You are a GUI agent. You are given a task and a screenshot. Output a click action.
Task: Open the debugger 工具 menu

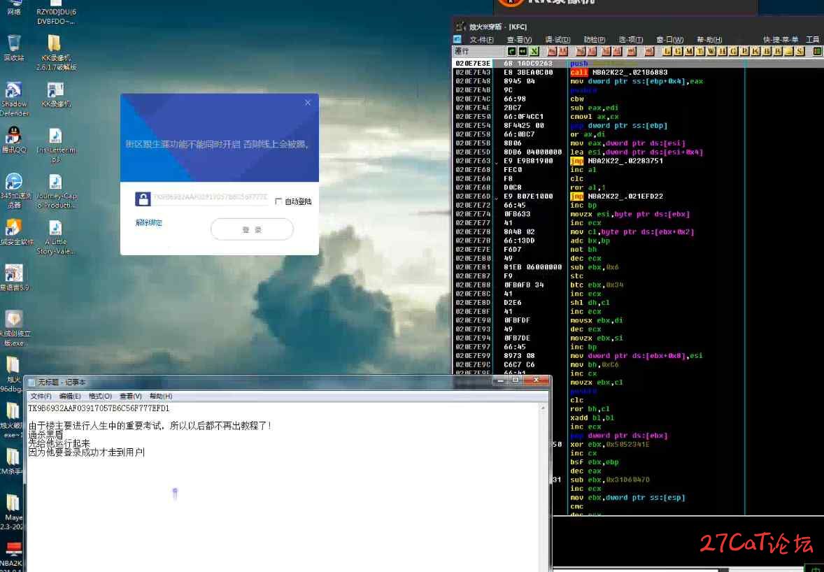pyautogui.click(x=812, y=39)
